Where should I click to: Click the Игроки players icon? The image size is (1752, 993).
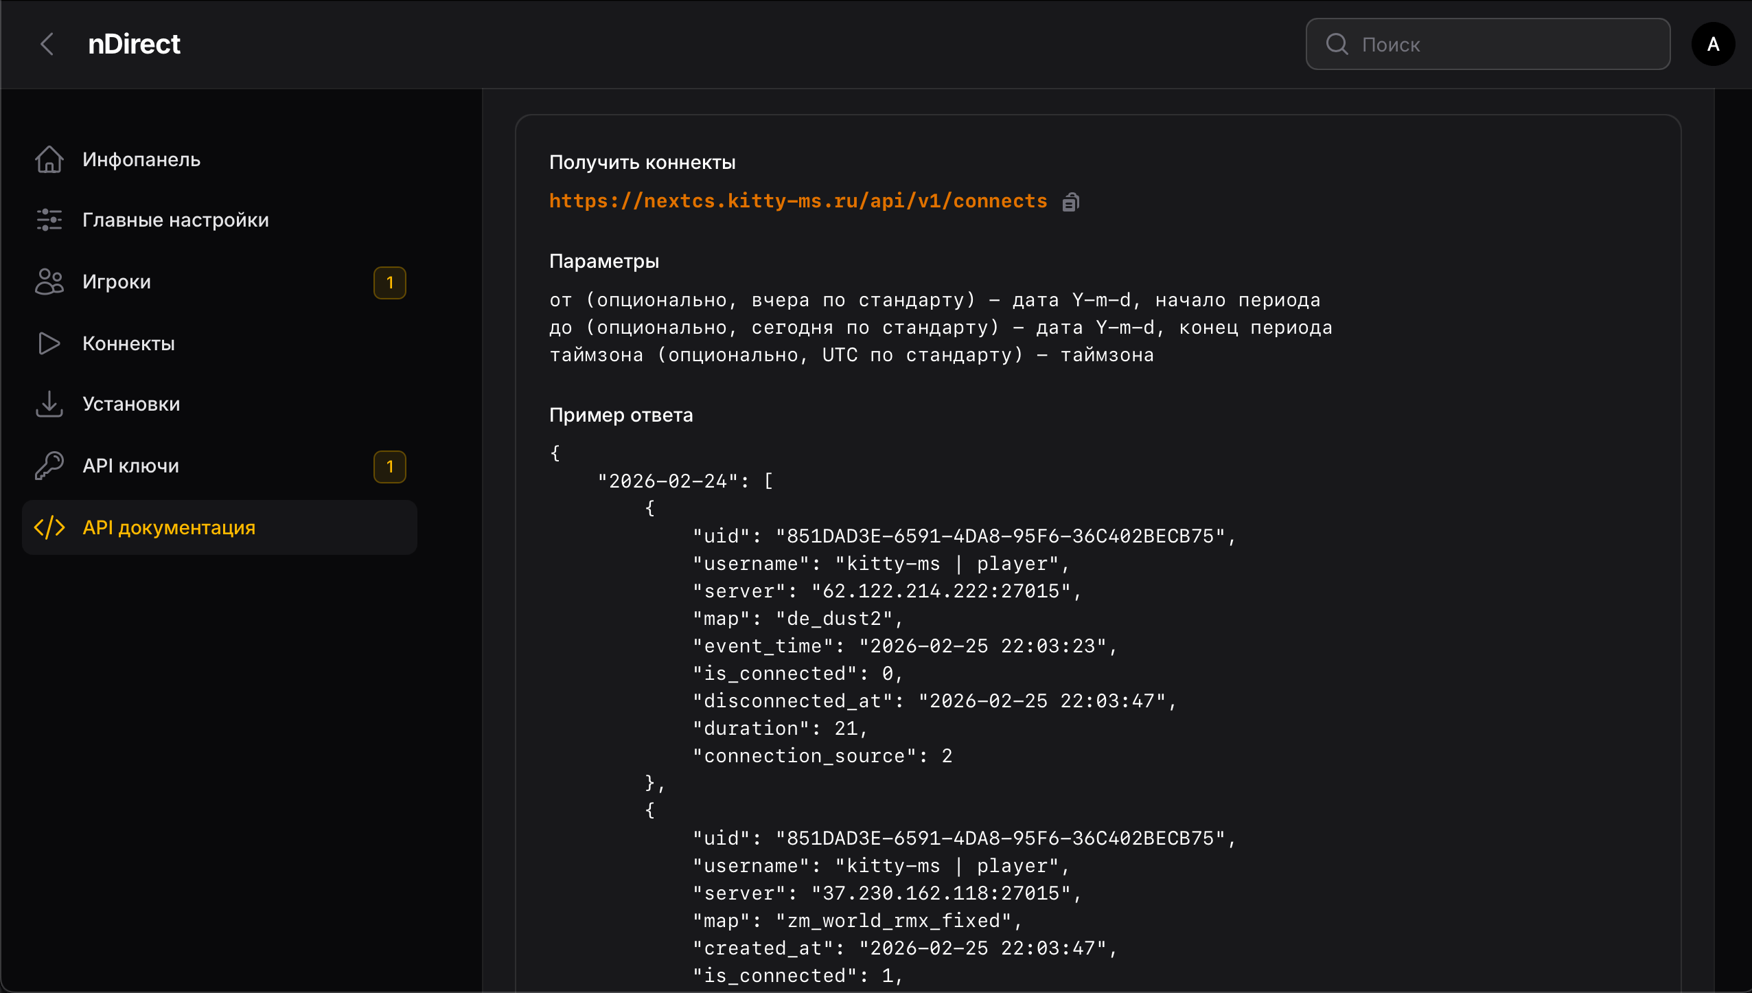49,281
